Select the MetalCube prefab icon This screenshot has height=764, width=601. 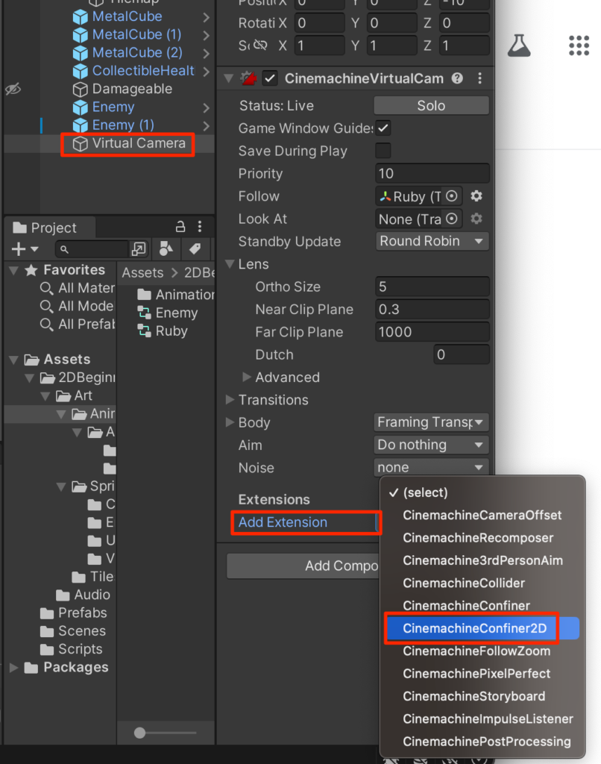[80, 17]
